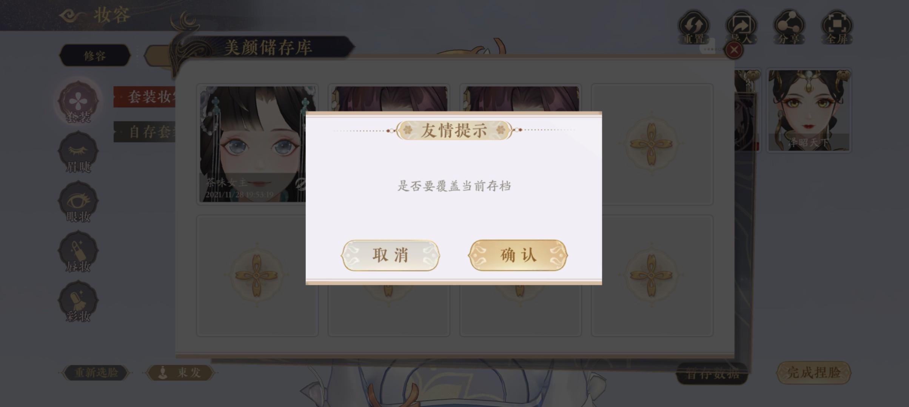Open the 彩妆 color makeup category

pyautogui.click(x=78, y=301)
